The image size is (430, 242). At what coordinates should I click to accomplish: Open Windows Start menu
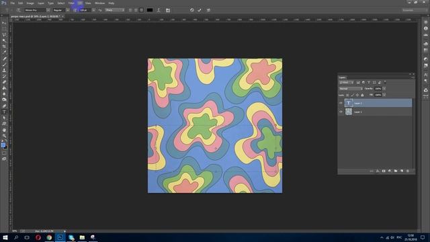(x=5, y=237)
